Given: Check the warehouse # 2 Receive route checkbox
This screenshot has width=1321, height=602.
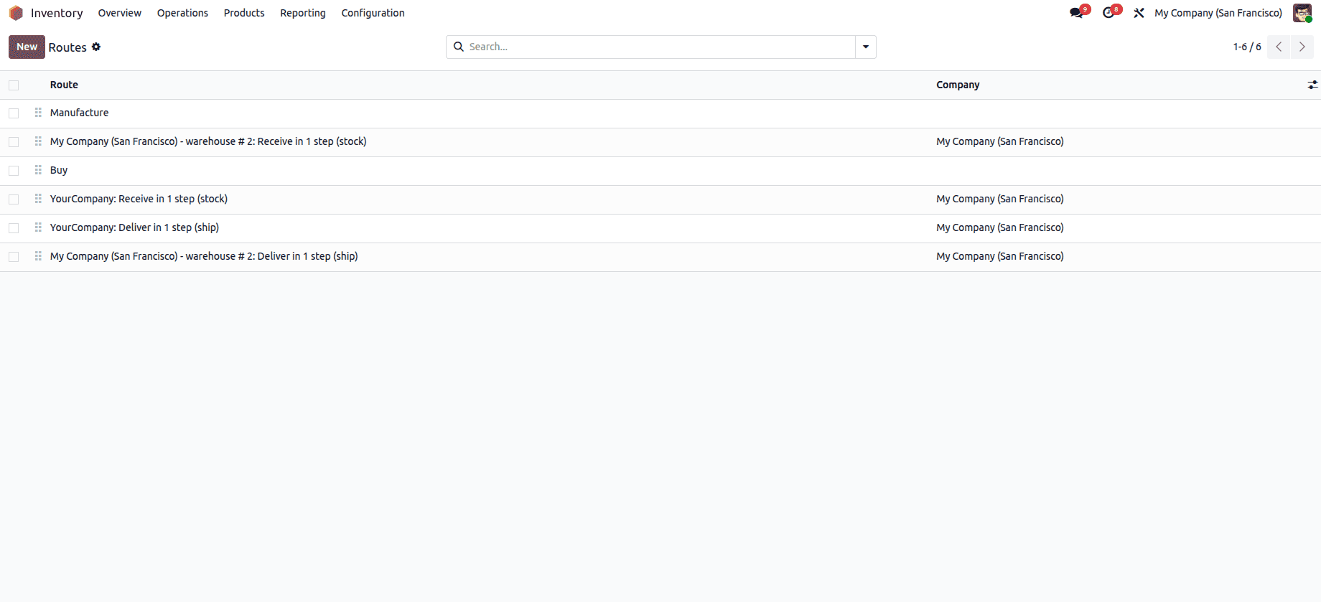Looking at the screenshot, I should click(x=14, y=142).
